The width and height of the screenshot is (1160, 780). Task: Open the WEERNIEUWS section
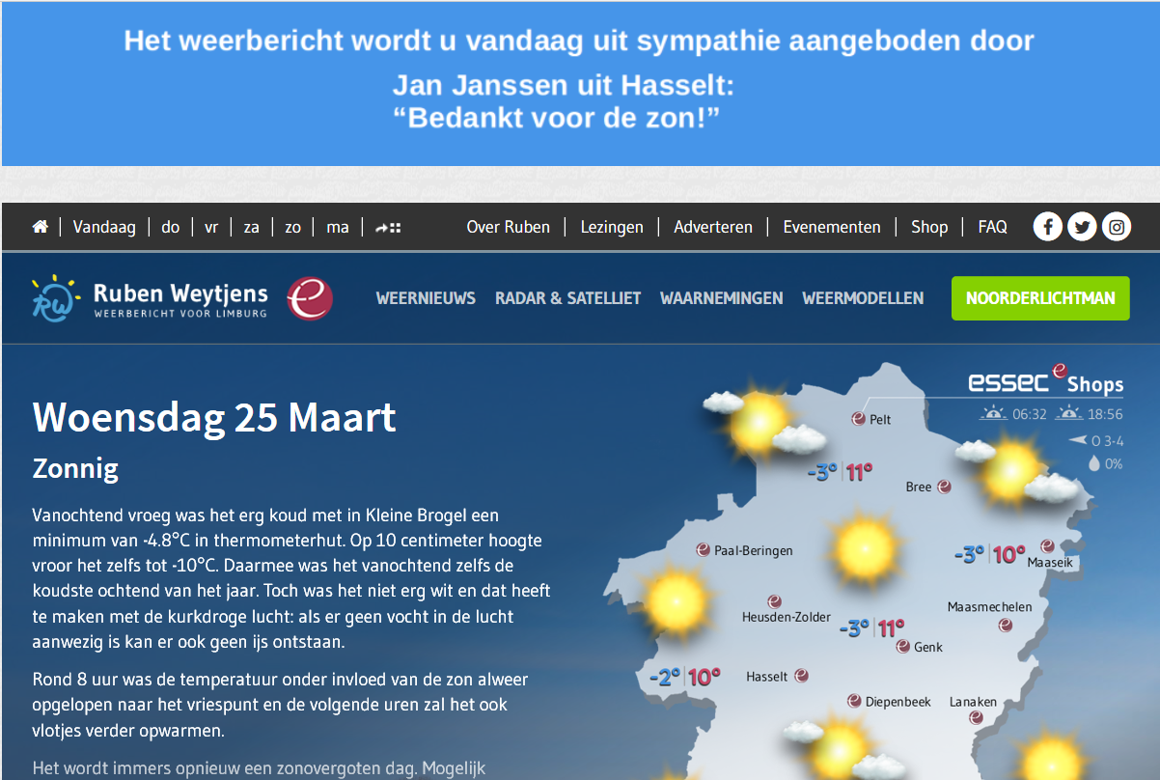tap(426, 298)
